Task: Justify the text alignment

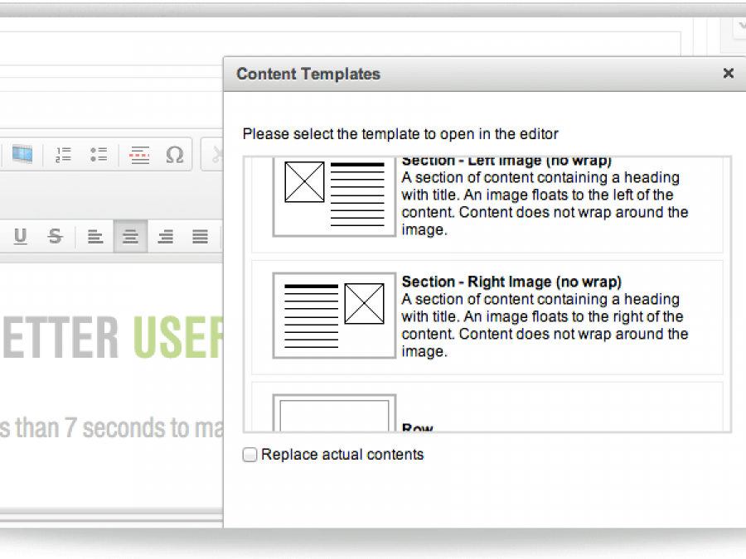Action: point(200,237)
